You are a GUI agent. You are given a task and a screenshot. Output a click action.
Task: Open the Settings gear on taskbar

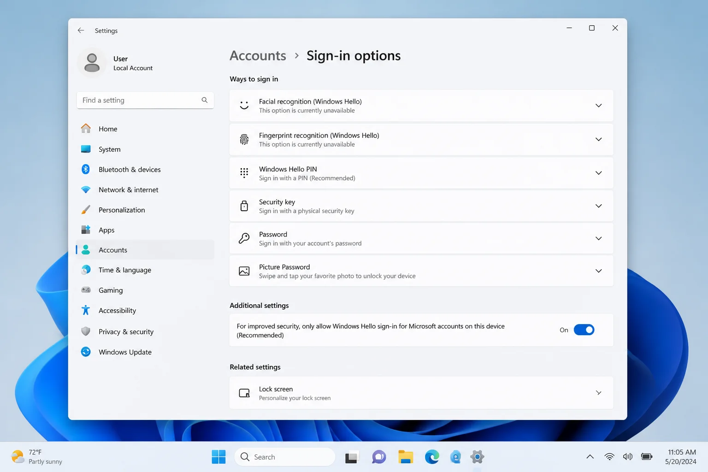click(477, 457)
